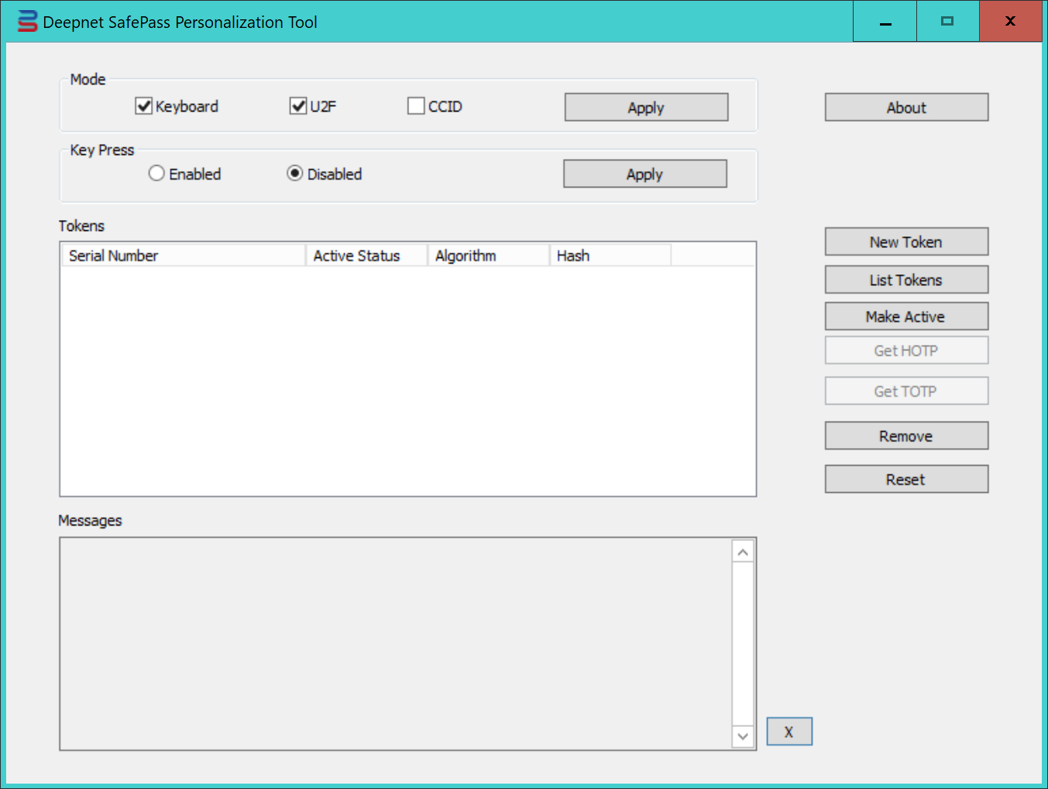This screenshot has width=1048, height=789.
Task: Sort tokens by Serial Number column
Action: point(183,256)
